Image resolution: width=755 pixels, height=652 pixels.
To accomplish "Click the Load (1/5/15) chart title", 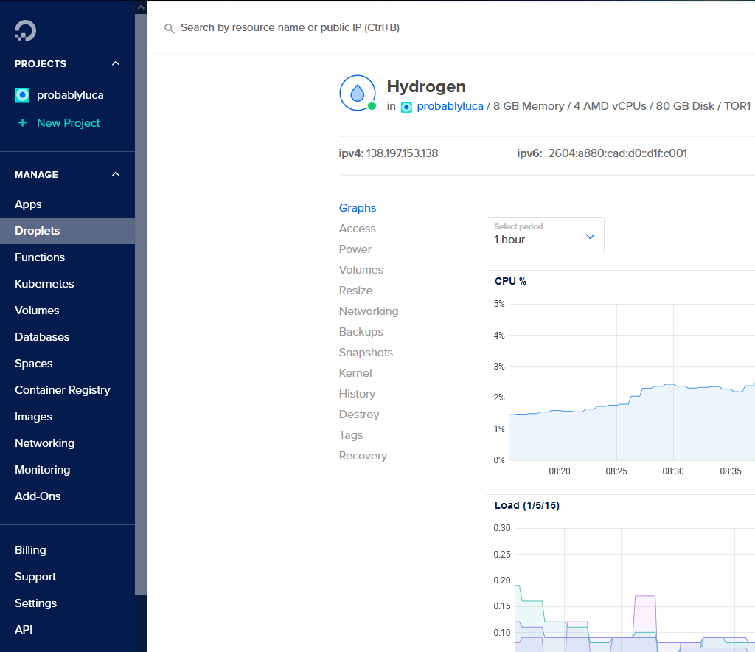I will [x=526, y=505].
